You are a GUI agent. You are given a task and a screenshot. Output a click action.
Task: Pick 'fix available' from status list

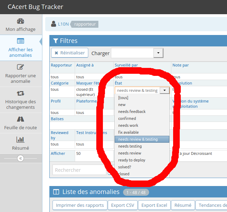128,132
